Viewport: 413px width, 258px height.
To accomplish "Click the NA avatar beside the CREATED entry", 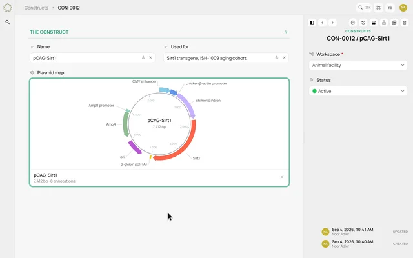I will tap(325, 244).
